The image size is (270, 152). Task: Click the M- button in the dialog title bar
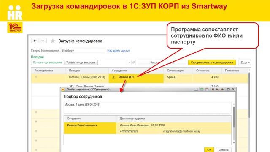pyautogui.click(x=222, y=89)
